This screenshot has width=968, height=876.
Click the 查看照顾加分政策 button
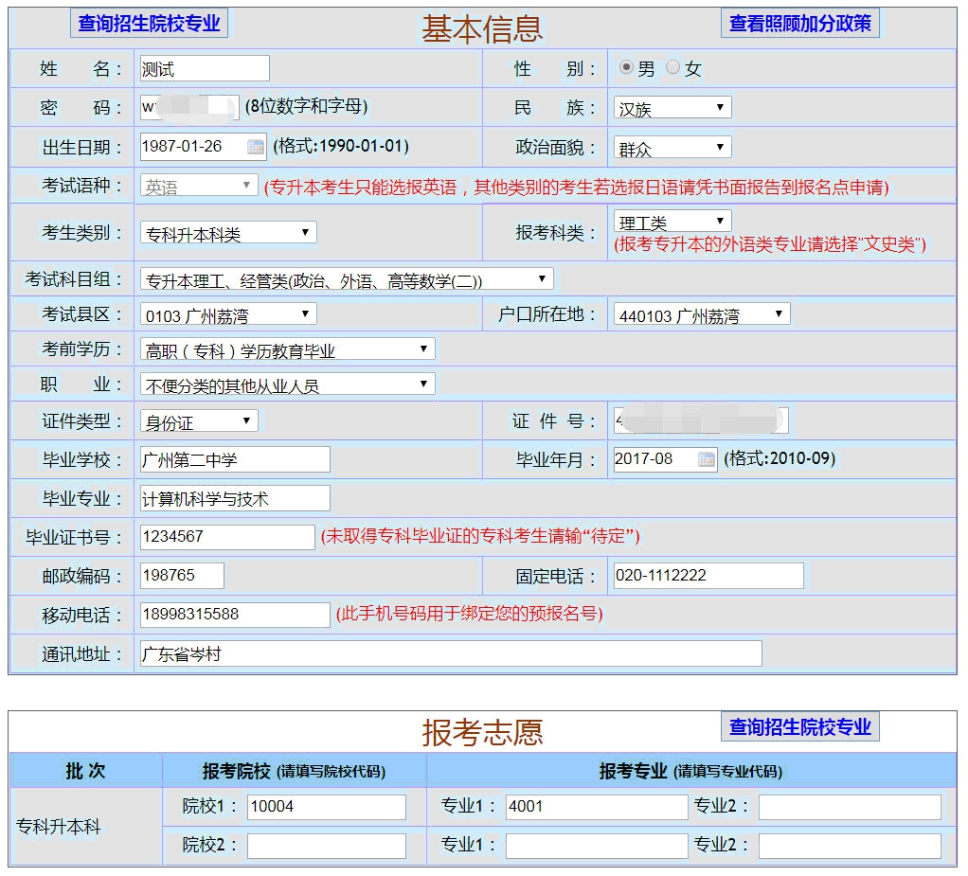(800, 24)
